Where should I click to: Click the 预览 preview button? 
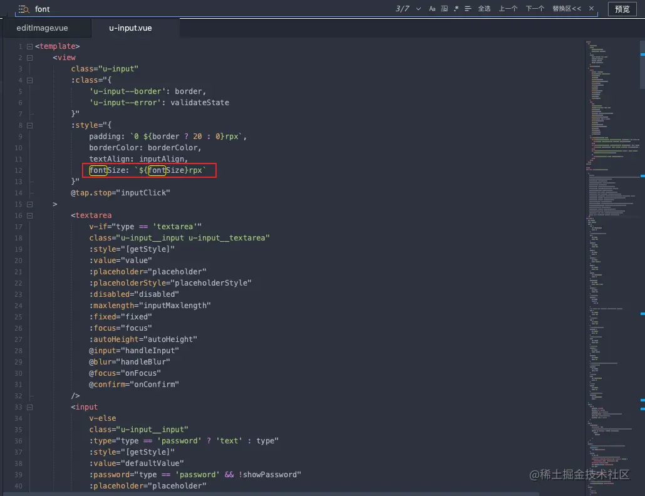(622, 9)
